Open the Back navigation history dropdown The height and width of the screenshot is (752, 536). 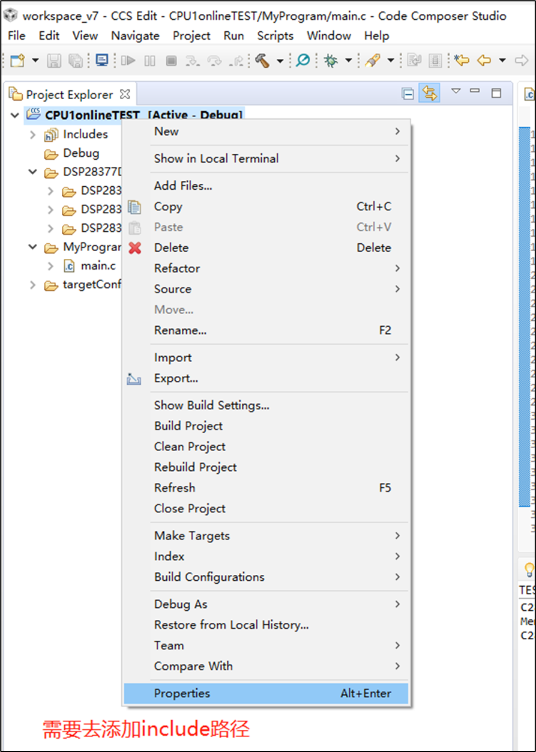502,61
